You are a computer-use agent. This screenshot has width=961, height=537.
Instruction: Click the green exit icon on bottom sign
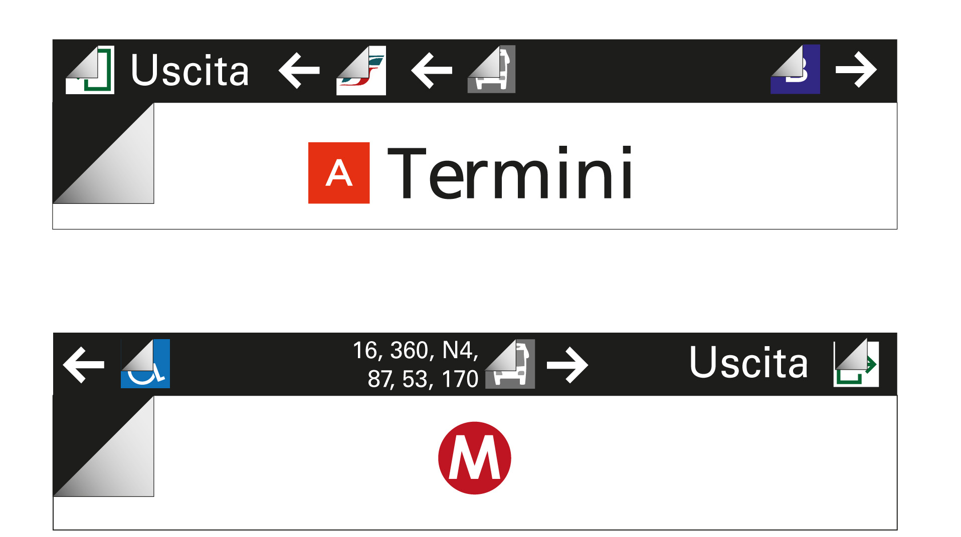coord(856,363)
